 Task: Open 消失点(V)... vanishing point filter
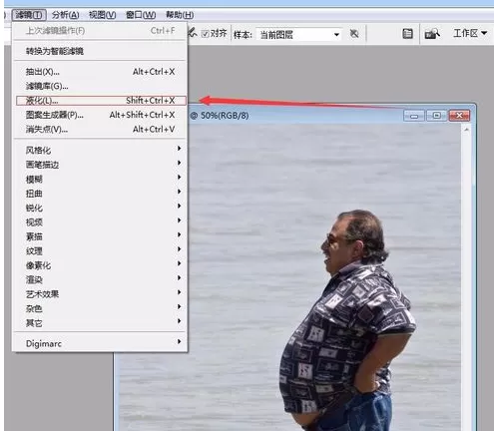point(100,130)
